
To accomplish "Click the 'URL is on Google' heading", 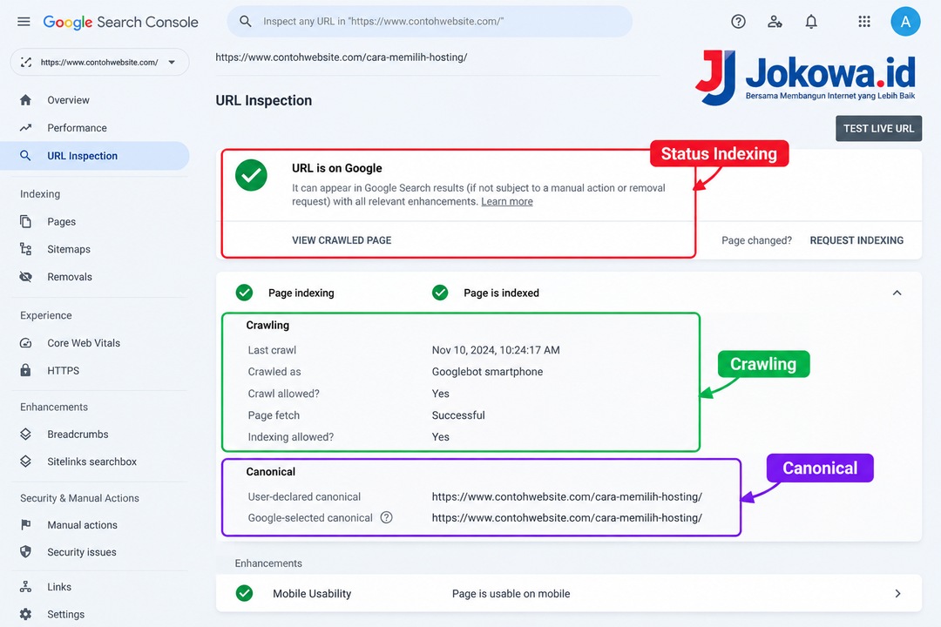I will click(336, 169).
